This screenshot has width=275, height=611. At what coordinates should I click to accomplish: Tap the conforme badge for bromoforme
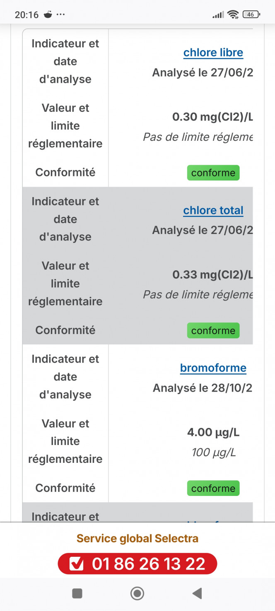pyautogui.click(x=213, y=488)
